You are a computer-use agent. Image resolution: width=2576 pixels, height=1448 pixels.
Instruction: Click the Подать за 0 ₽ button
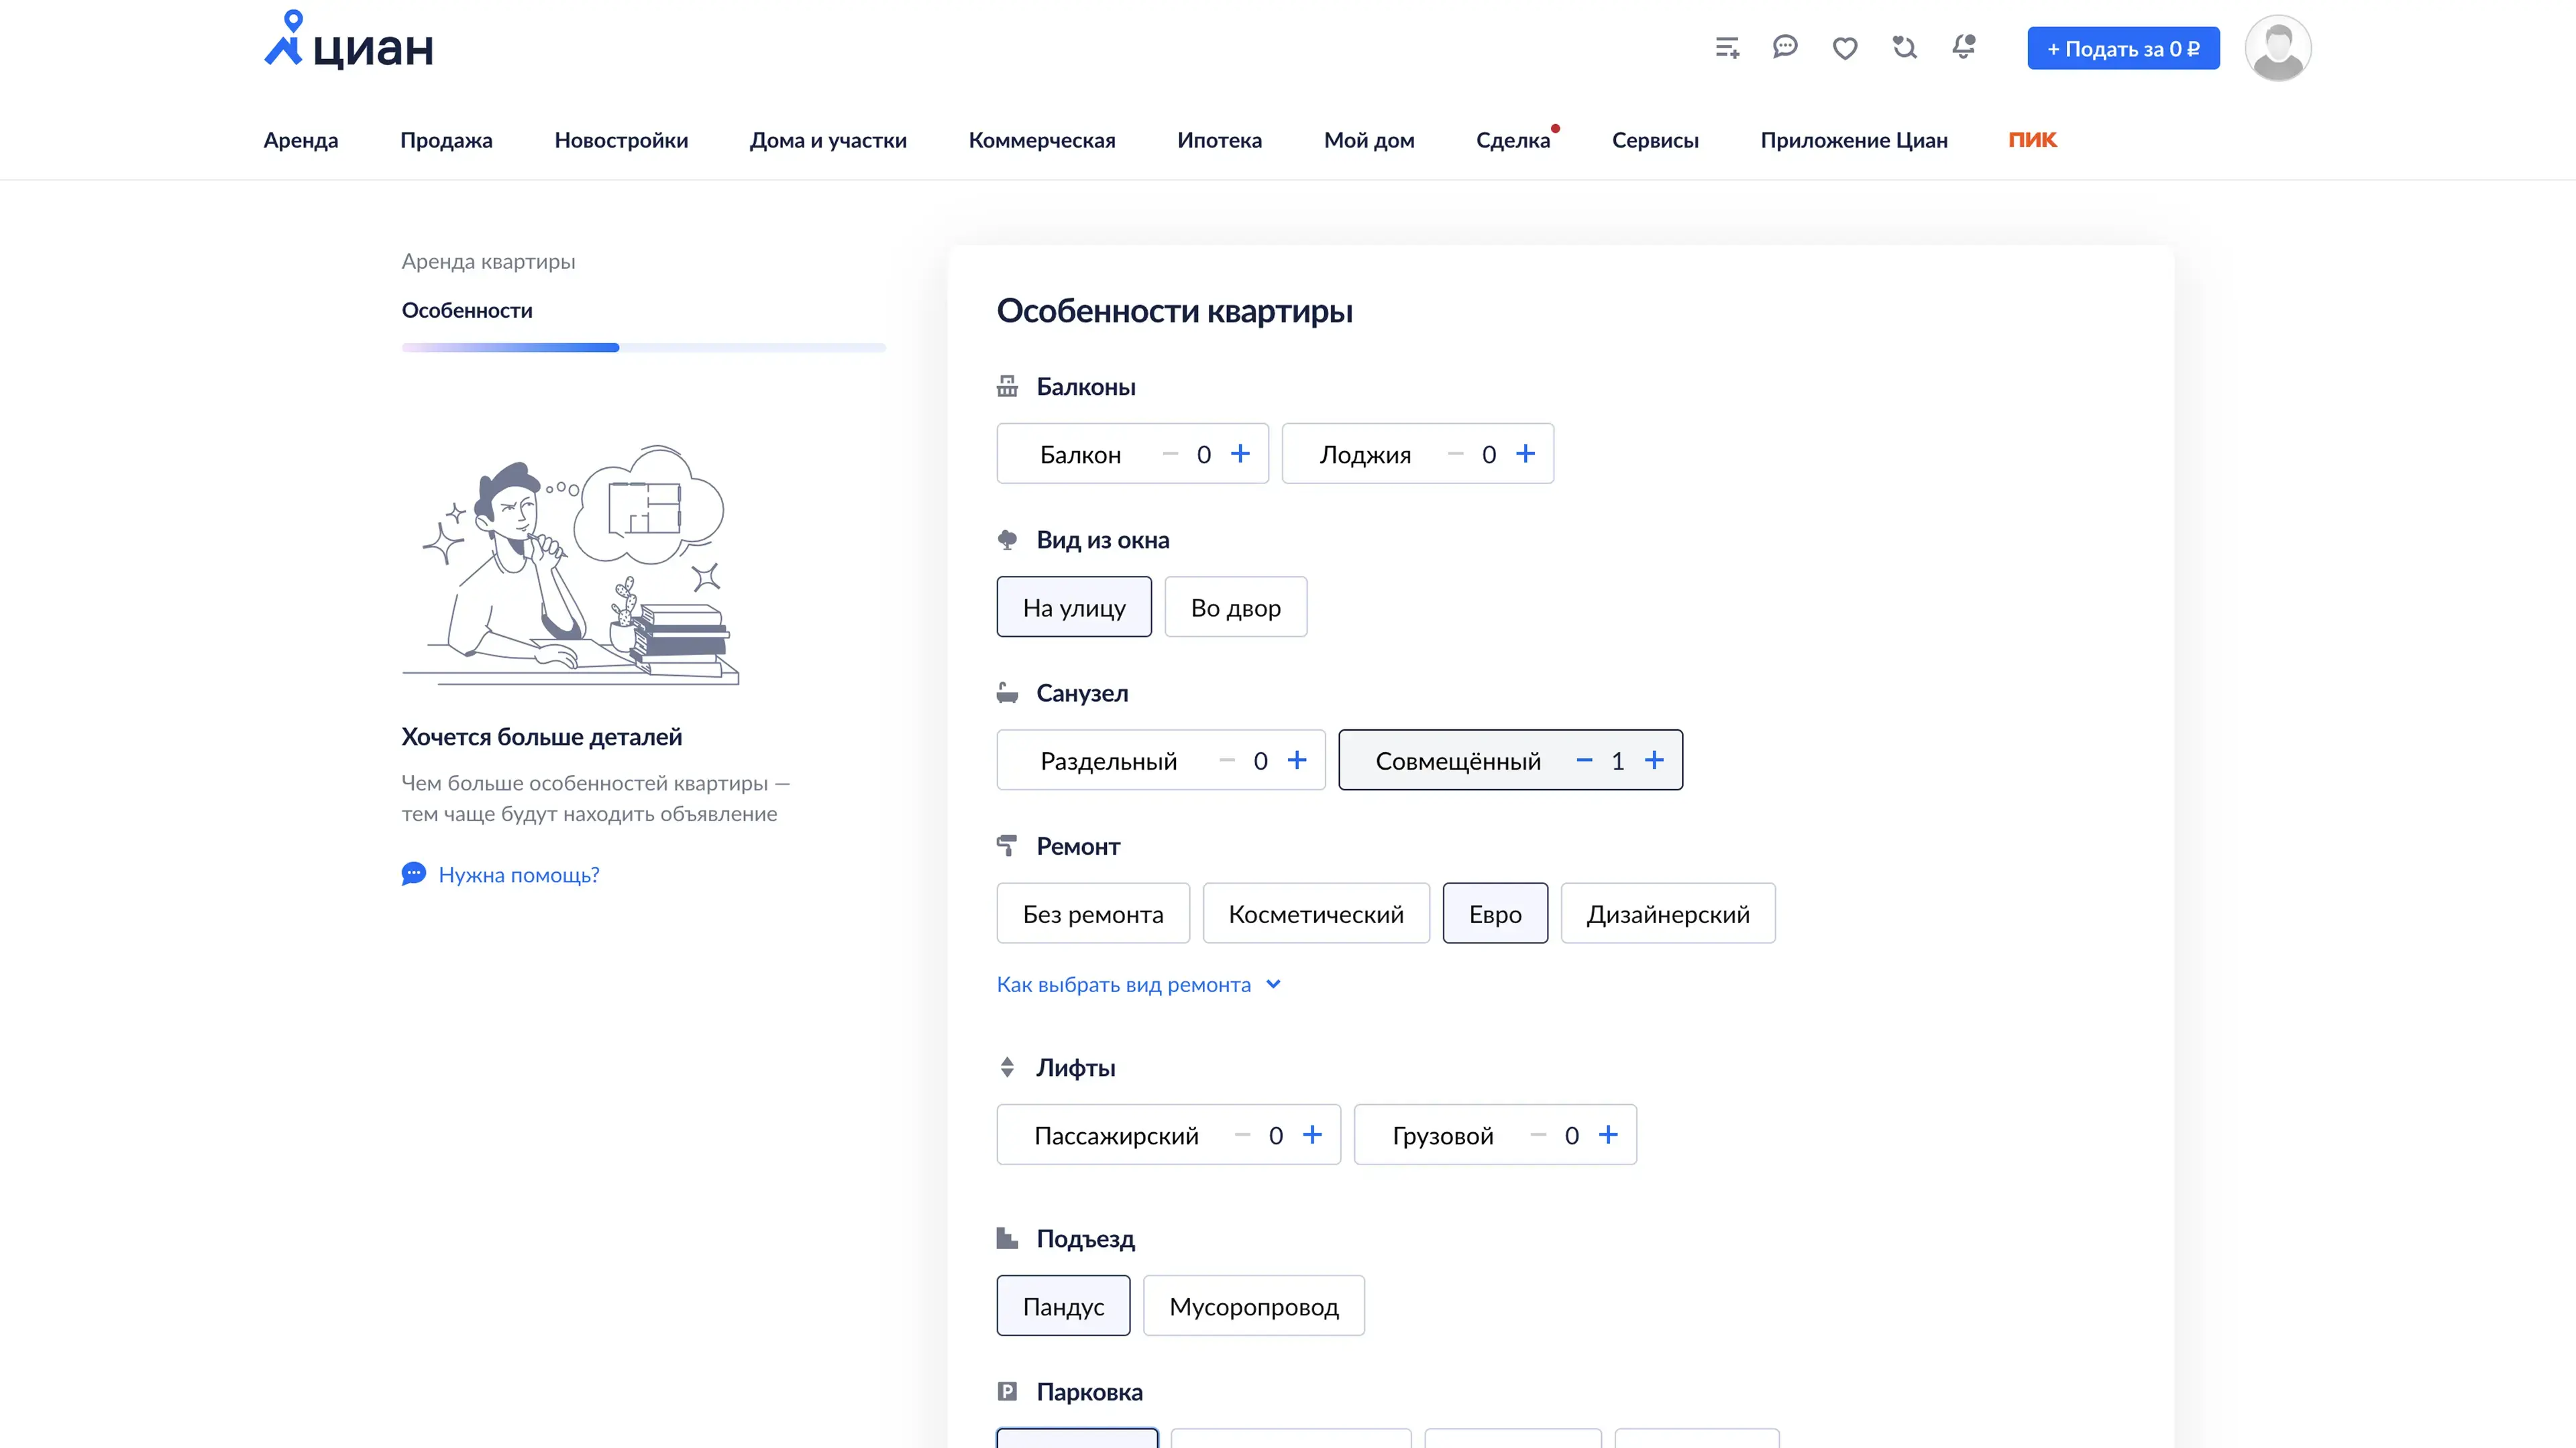click(2123, 49)
